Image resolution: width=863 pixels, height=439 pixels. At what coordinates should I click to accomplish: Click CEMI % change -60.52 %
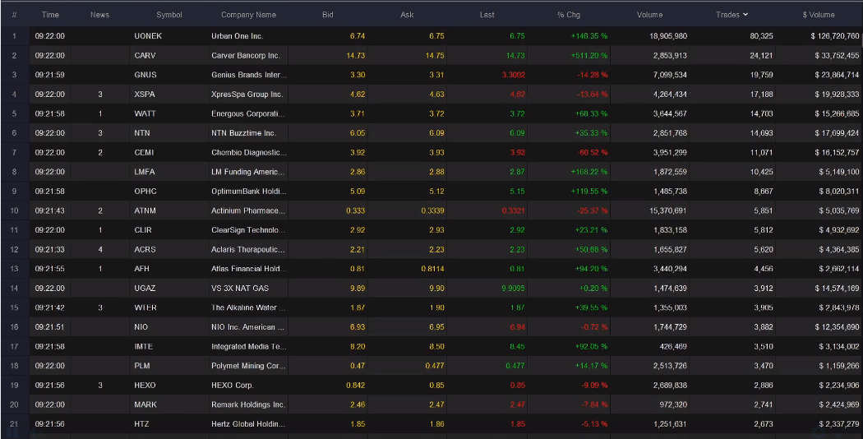[593, 153]
